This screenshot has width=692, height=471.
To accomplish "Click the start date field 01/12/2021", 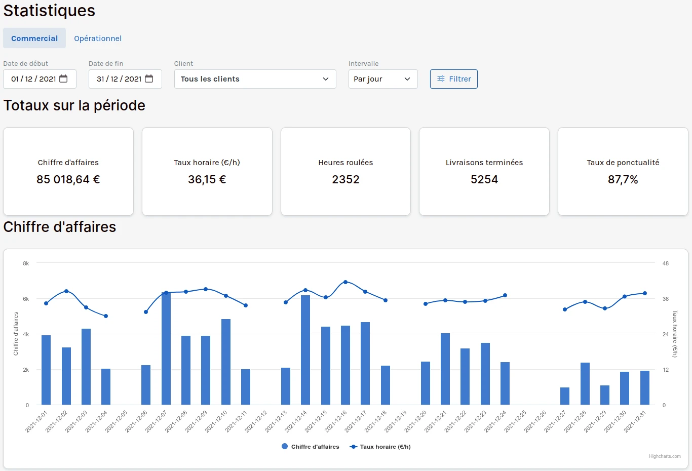I will (40, 79).
